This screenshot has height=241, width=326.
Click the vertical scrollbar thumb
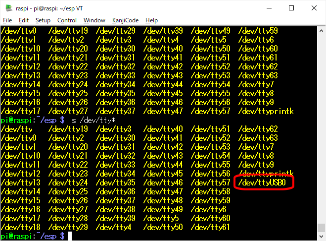tap(321, 228)
